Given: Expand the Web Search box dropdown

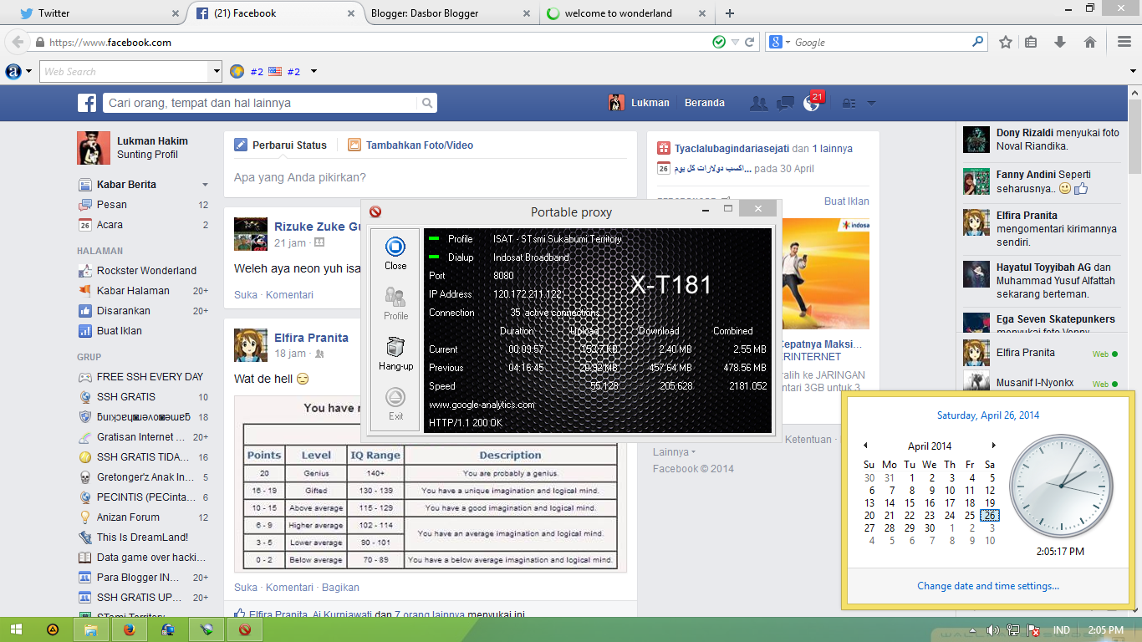Looking at the screenshot, I should pyautogui.click(x=216, y=72).
